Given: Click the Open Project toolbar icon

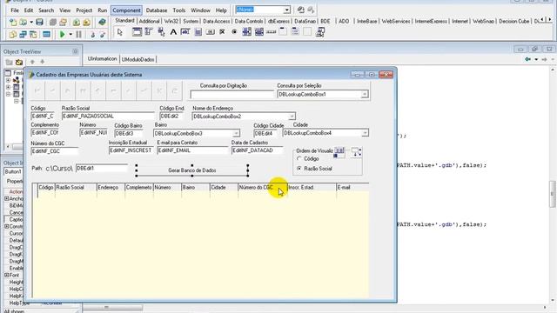Looking at the screenshot, I should 64,23.
